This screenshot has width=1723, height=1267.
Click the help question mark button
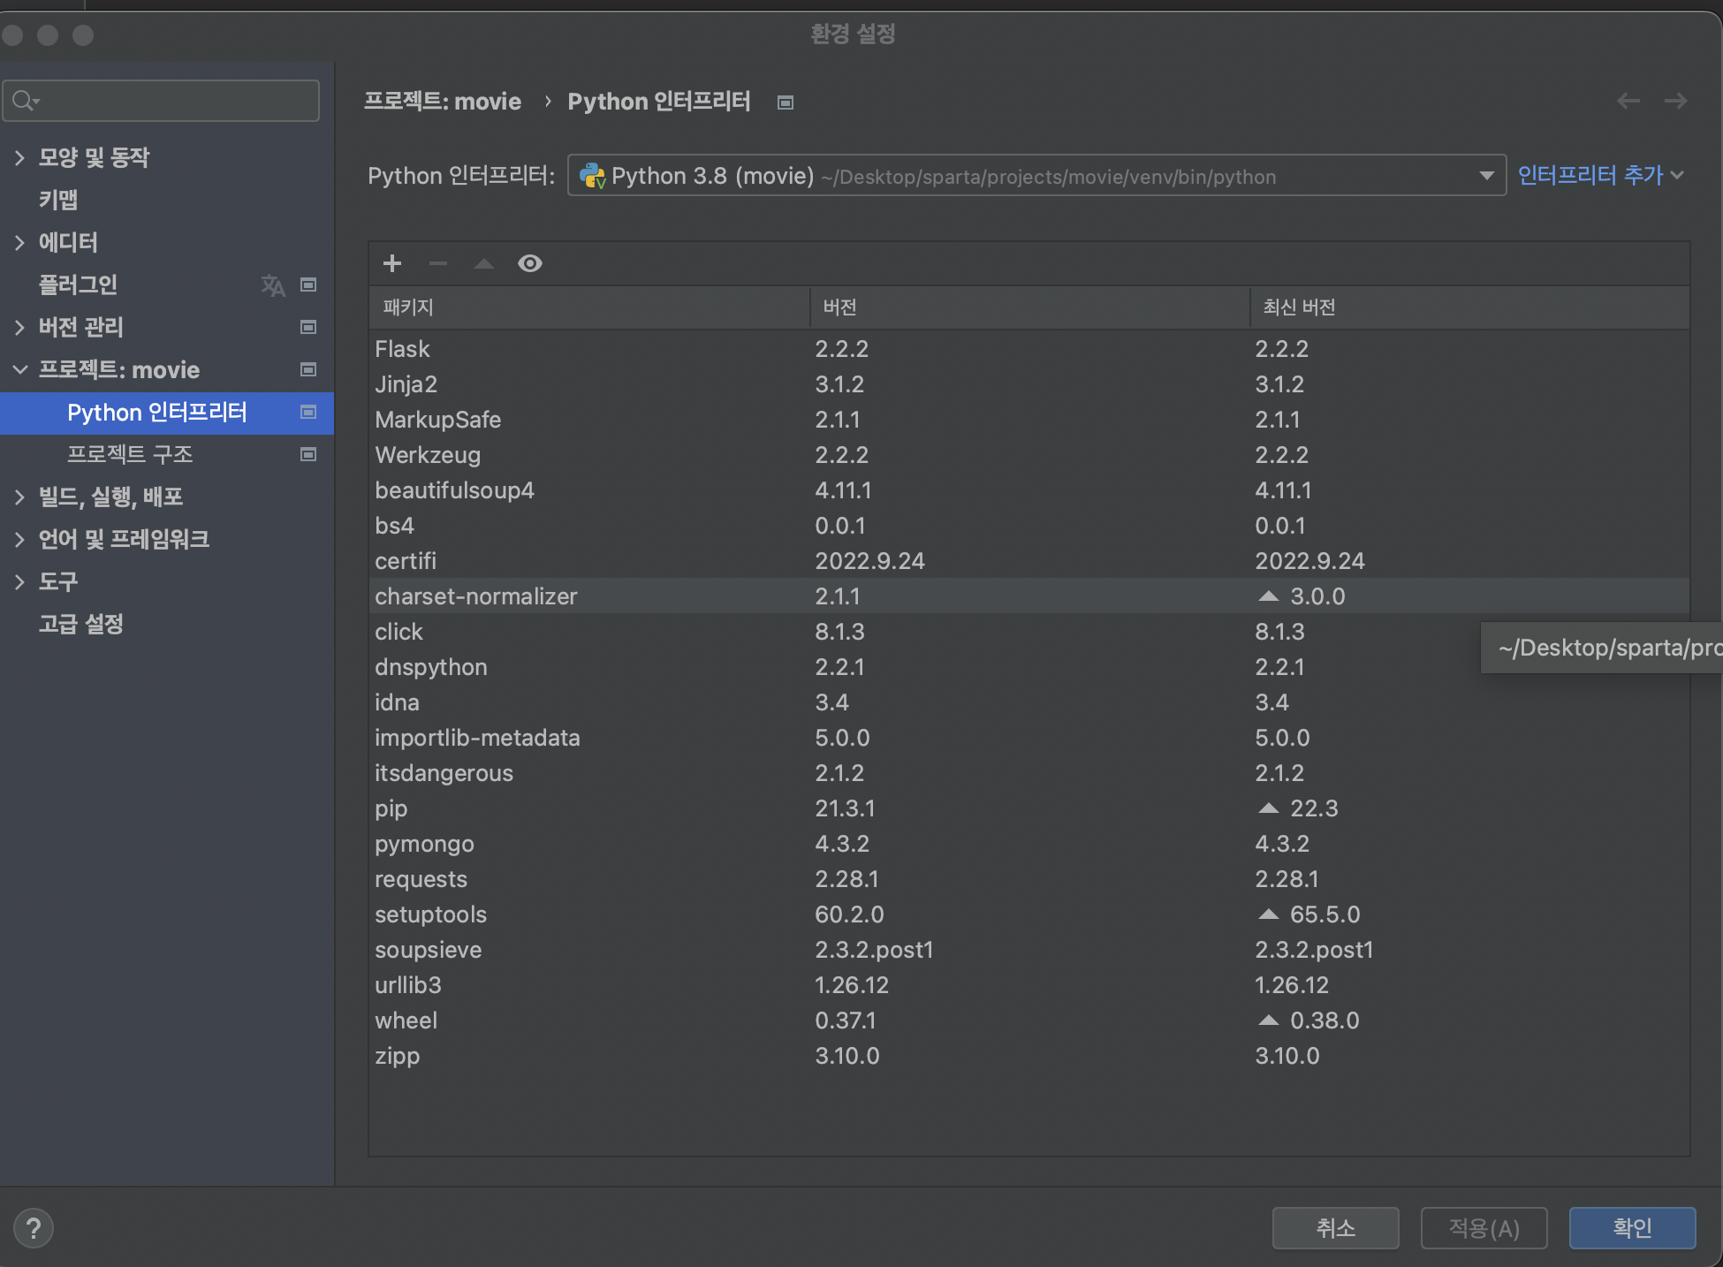(x=34, y=1228)
